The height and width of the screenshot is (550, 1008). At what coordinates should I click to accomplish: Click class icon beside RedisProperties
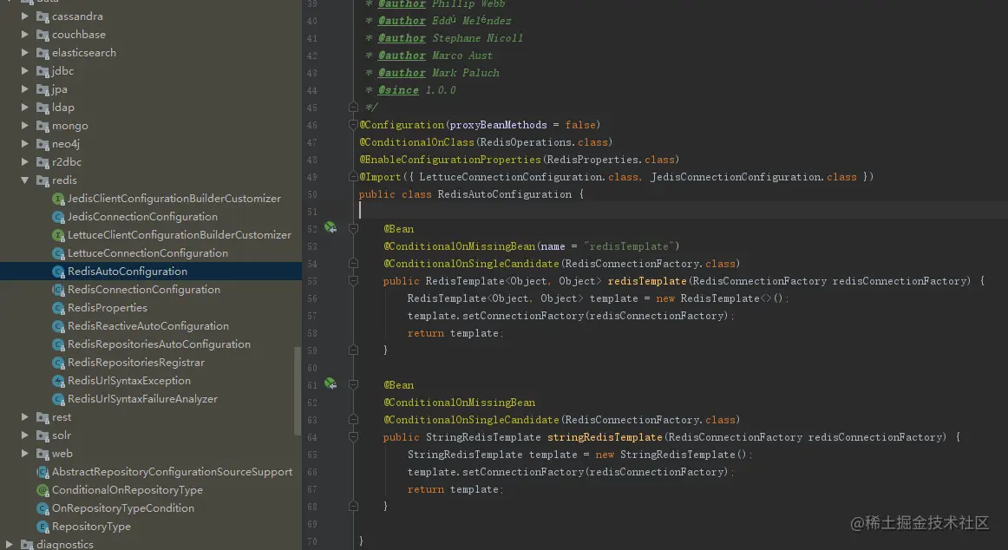click(58, 308)
